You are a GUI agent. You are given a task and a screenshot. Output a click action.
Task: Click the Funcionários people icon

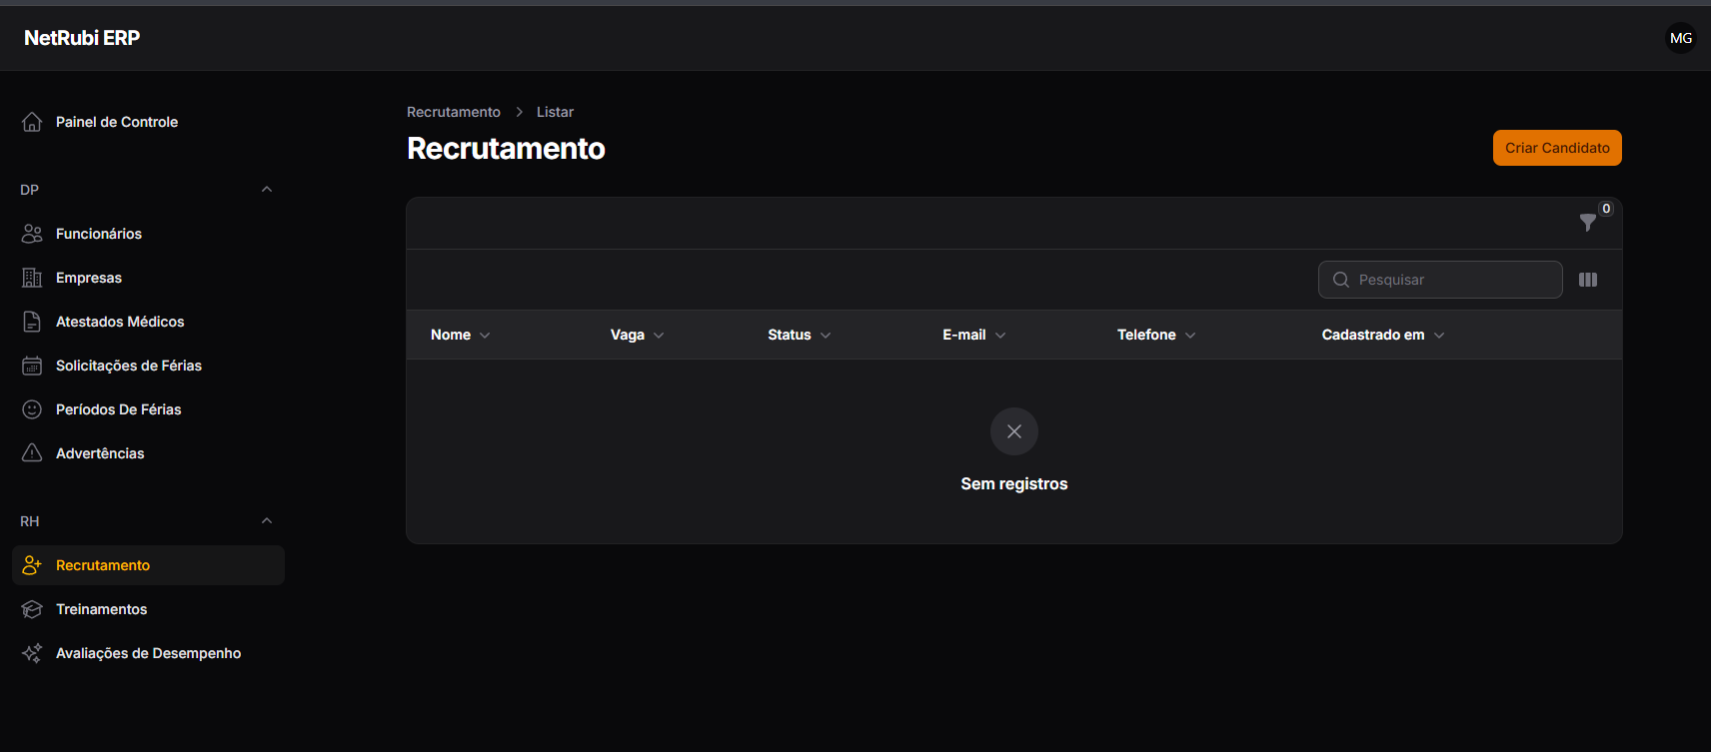[x=32, y=234]
